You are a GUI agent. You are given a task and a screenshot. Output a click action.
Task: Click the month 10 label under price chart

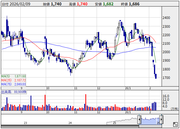tap(48, 88)
